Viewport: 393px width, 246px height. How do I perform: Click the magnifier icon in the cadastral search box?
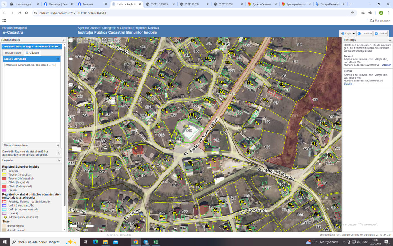pyautogui.click(x=53, y=65)
